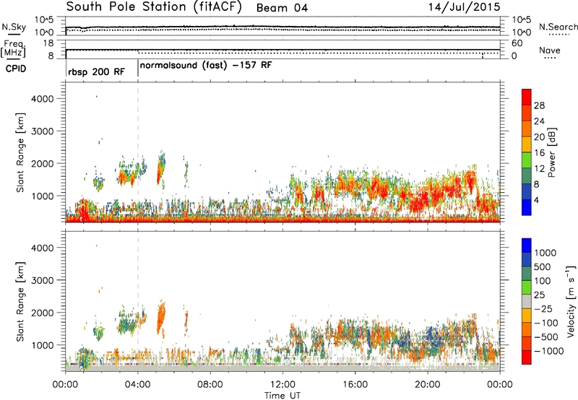Click the frequency axis '18' tick label

point(48,43)
